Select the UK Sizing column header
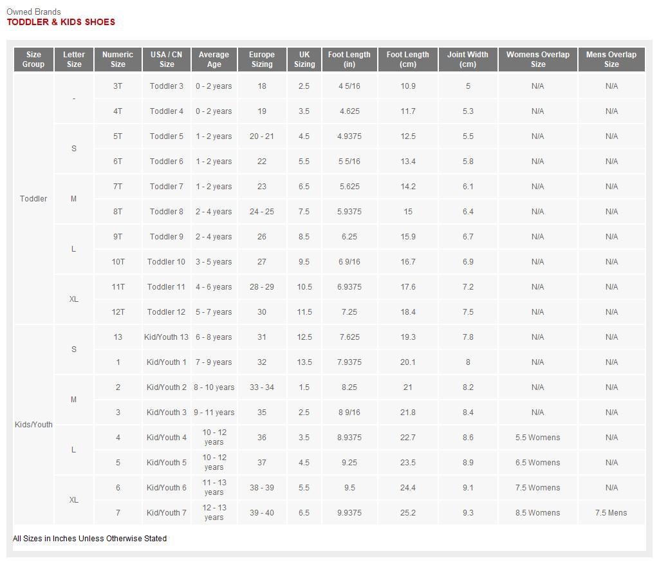 304,59
